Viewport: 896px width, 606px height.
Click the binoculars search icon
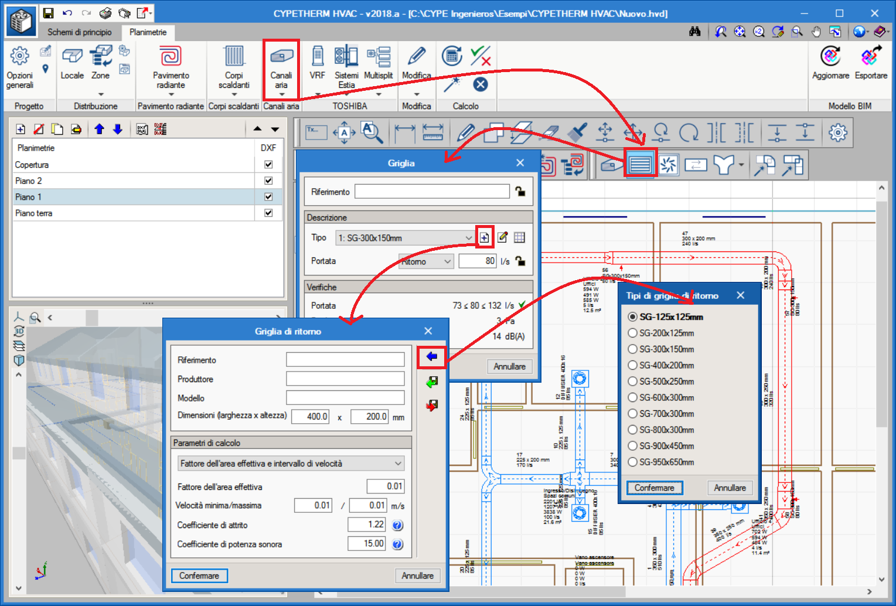(695, 32)
